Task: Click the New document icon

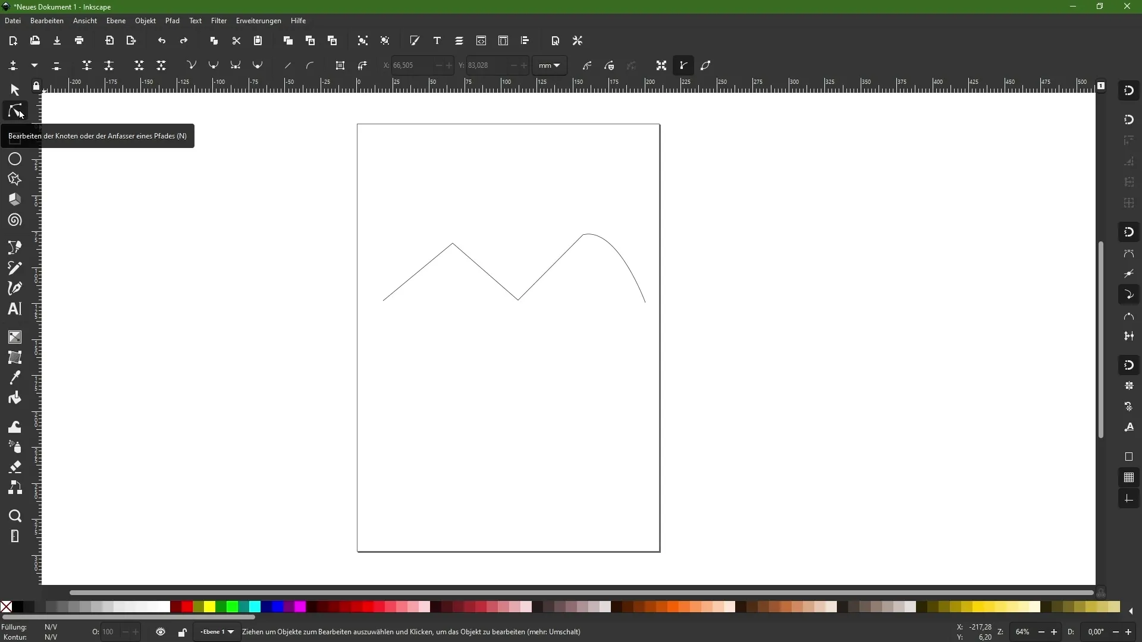Action: (13, 41)
